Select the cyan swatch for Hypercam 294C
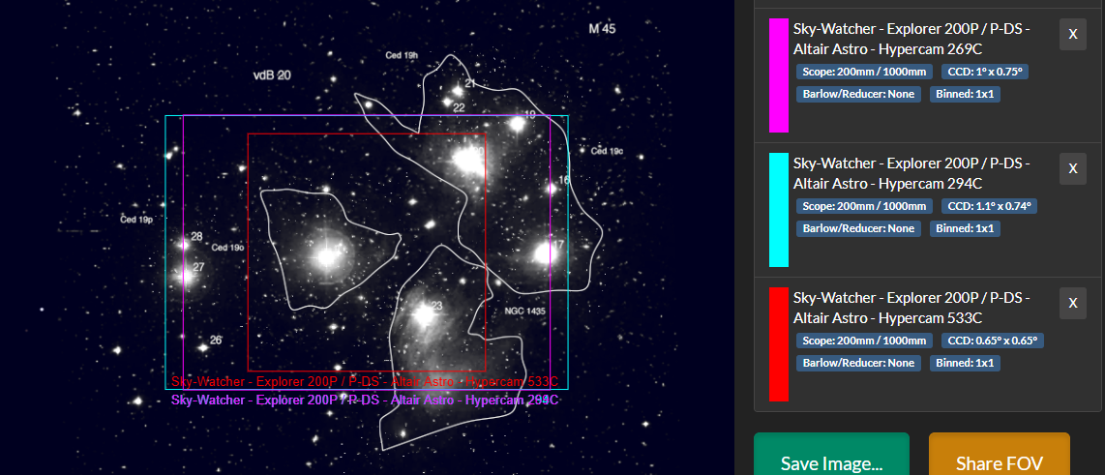This screenshot has width=1105, height=475. coord(779,210)
